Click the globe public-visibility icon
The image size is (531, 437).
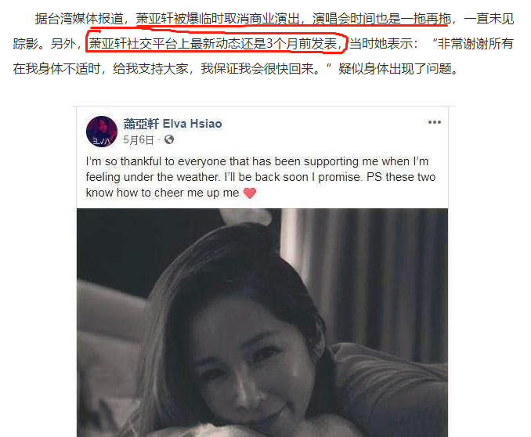coord(169,139)
